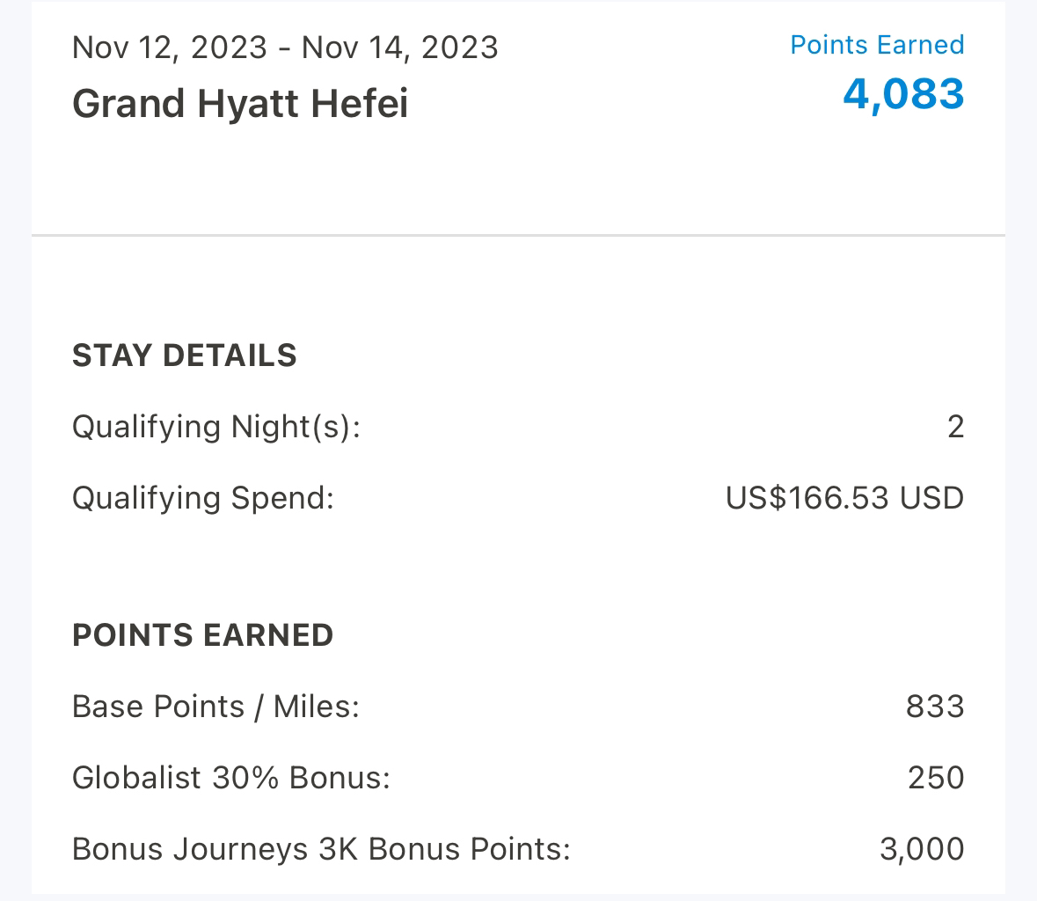The height and width of the screenshot is (901, 1037).
Task: Click the 3,000 bonus points value
Action: click(x=922, y=849)
